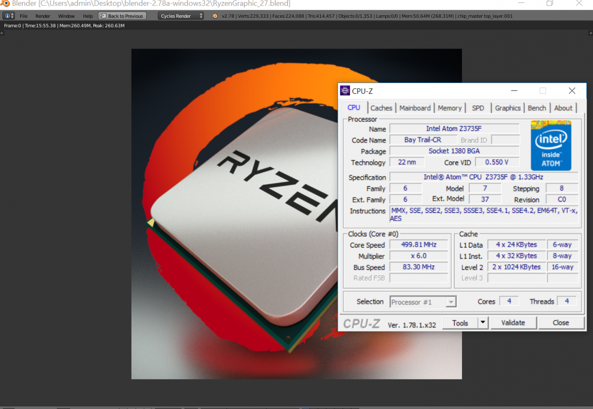Click the Tools button in CPU-Z

[x=460, y=323]
